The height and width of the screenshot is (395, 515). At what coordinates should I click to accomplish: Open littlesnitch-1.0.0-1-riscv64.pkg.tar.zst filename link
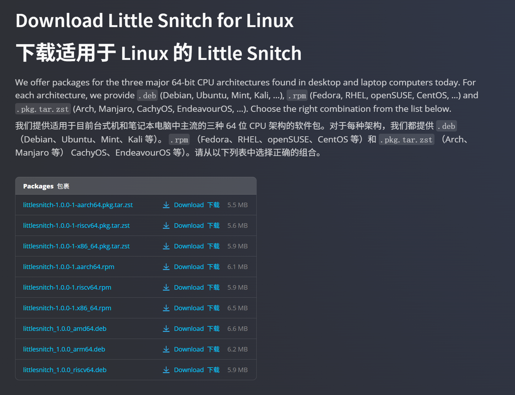pyautogui.click(x=76, y=226)
